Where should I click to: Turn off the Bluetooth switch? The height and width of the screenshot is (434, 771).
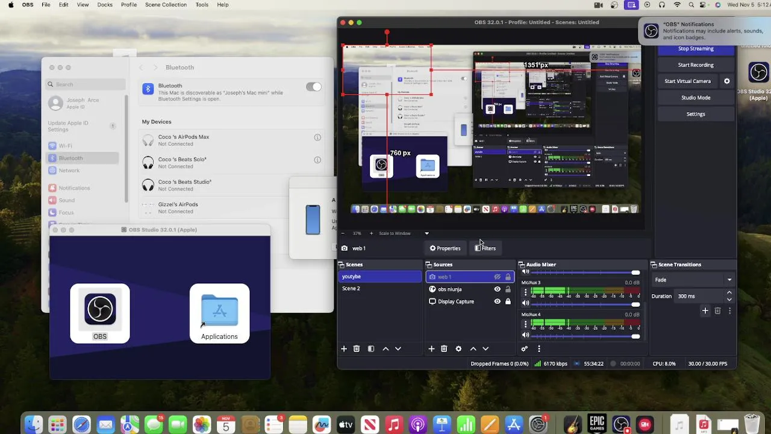(314, 87)
